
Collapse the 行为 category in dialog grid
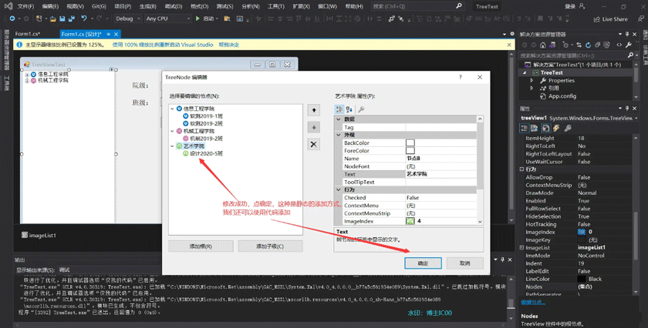(x=339, y=189)
